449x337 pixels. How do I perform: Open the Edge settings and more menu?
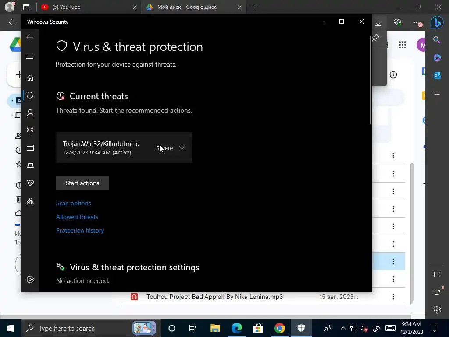417,22
